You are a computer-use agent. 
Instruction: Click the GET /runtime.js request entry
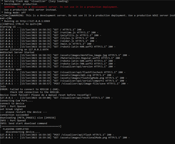click(x=49, y=32)
